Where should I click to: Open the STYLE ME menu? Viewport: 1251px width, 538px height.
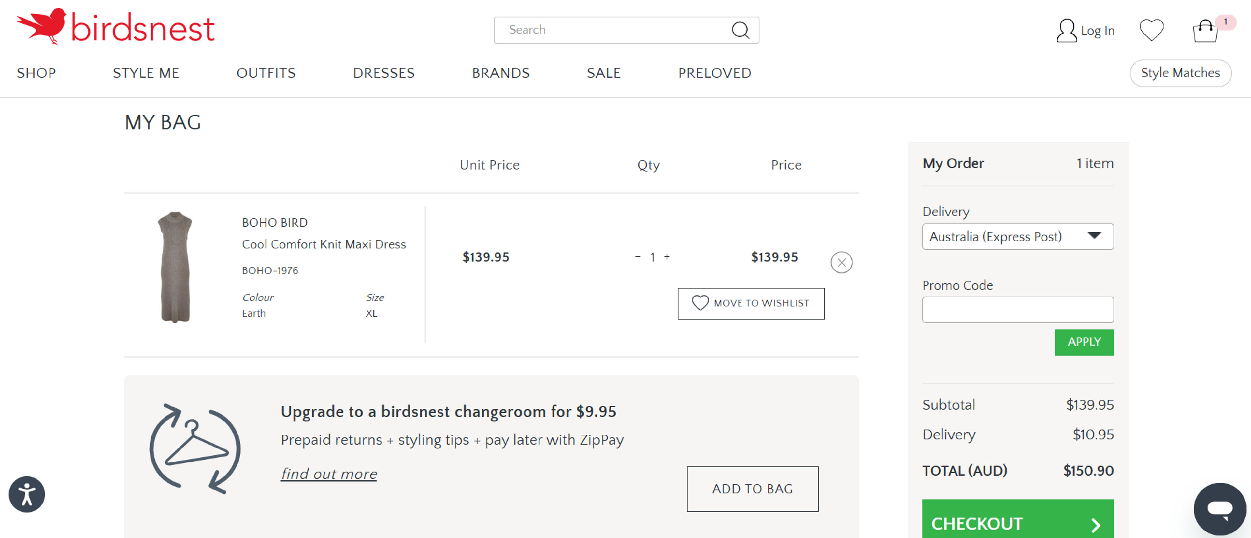click(x=146, y=73)
